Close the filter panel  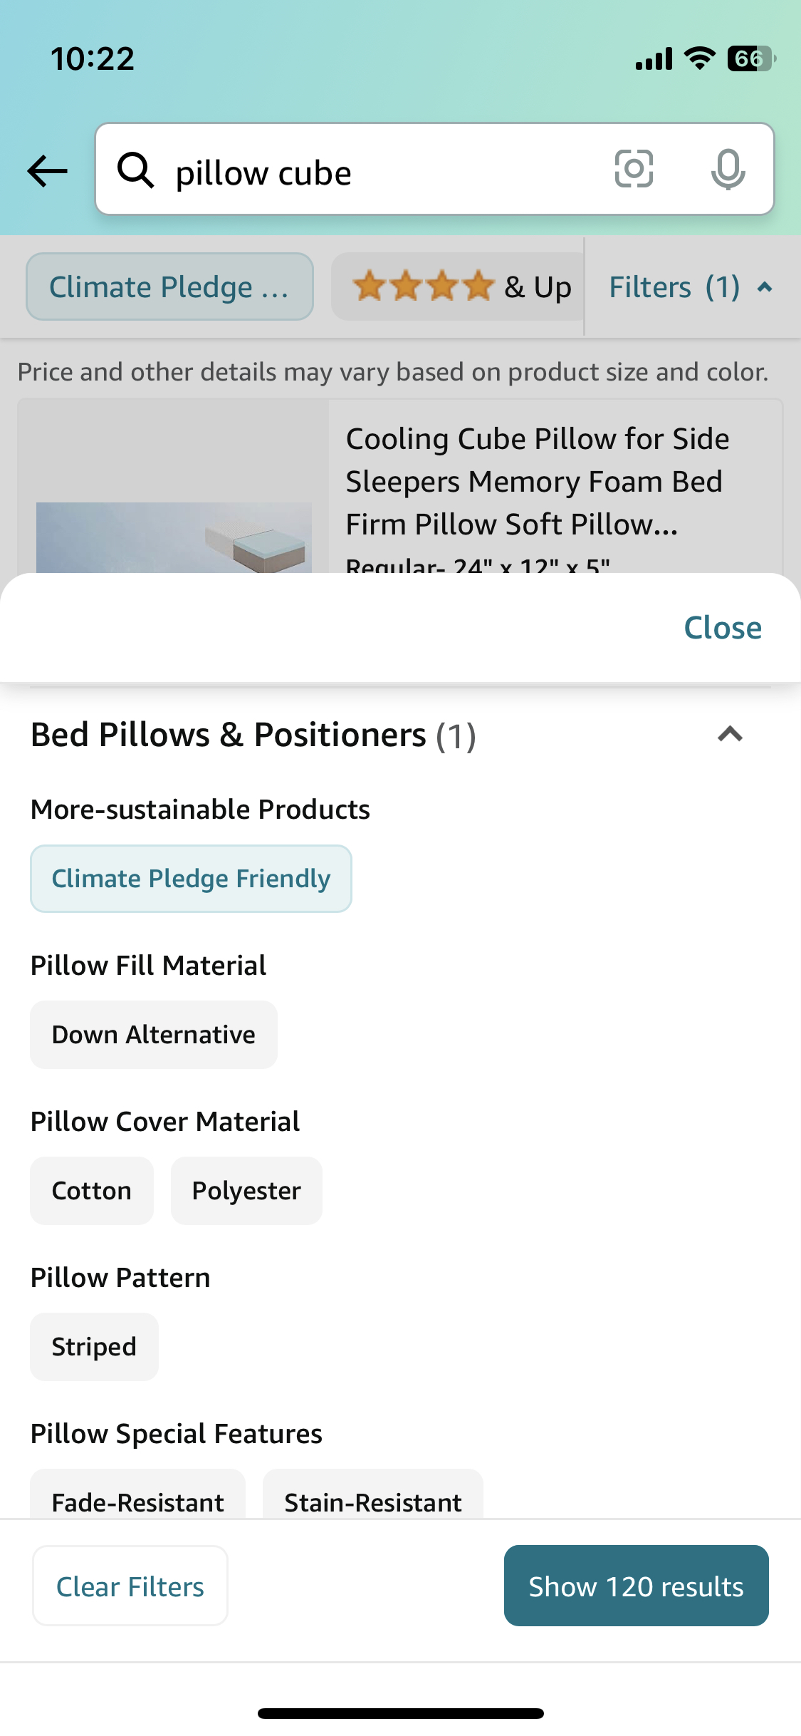(x=722, y=628)
